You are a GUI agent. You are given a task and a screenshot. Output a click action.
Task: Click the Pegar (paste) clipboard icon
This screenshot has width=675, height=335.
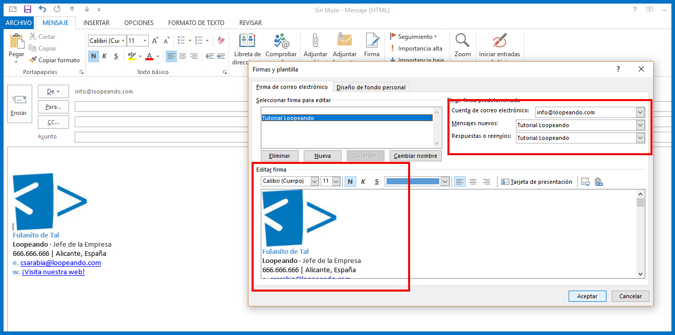tap(16, 42)
